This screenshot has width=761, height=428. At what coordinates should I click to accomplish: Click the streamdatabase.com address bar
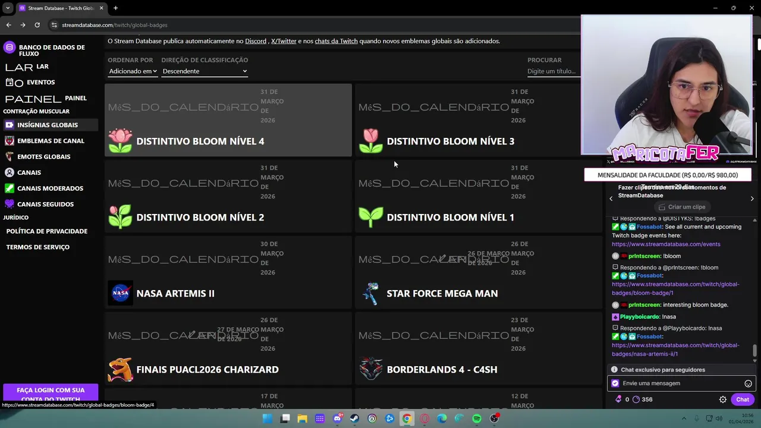[114, 25]
